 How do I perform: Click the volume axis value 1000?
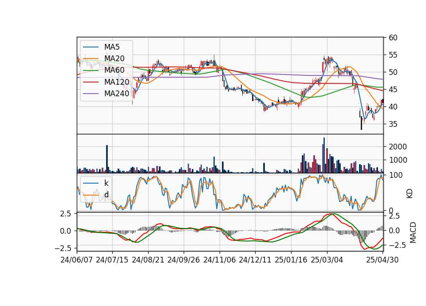coord(398,160)
